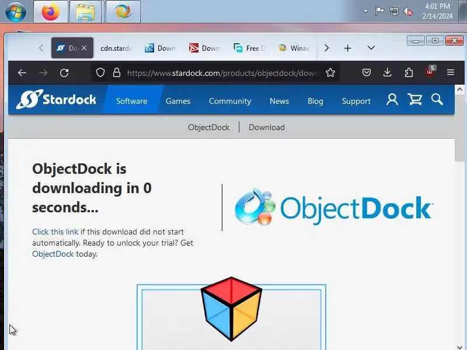Open the extensions puzzle icon
The height and width of the screenshot is (350, 467).
[x=409, y=72]
